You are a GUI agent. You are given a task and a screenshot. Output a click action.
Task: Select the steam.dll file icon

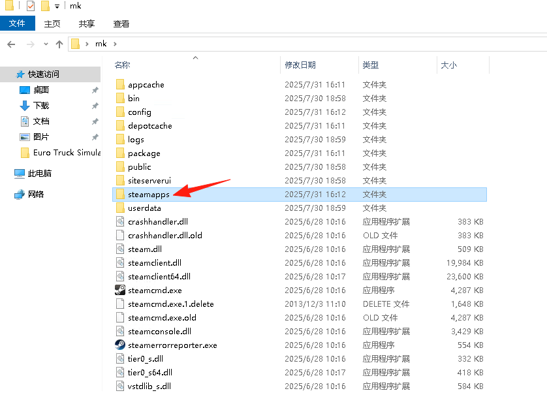[x=120, y=249]
